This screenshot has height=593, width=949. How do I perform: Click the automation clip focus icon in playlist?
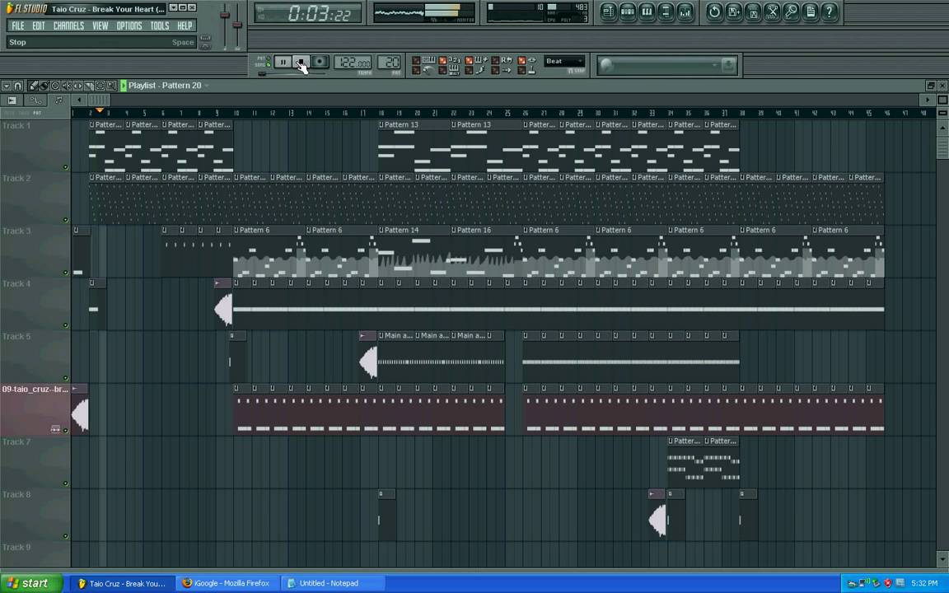coord(35,100)
